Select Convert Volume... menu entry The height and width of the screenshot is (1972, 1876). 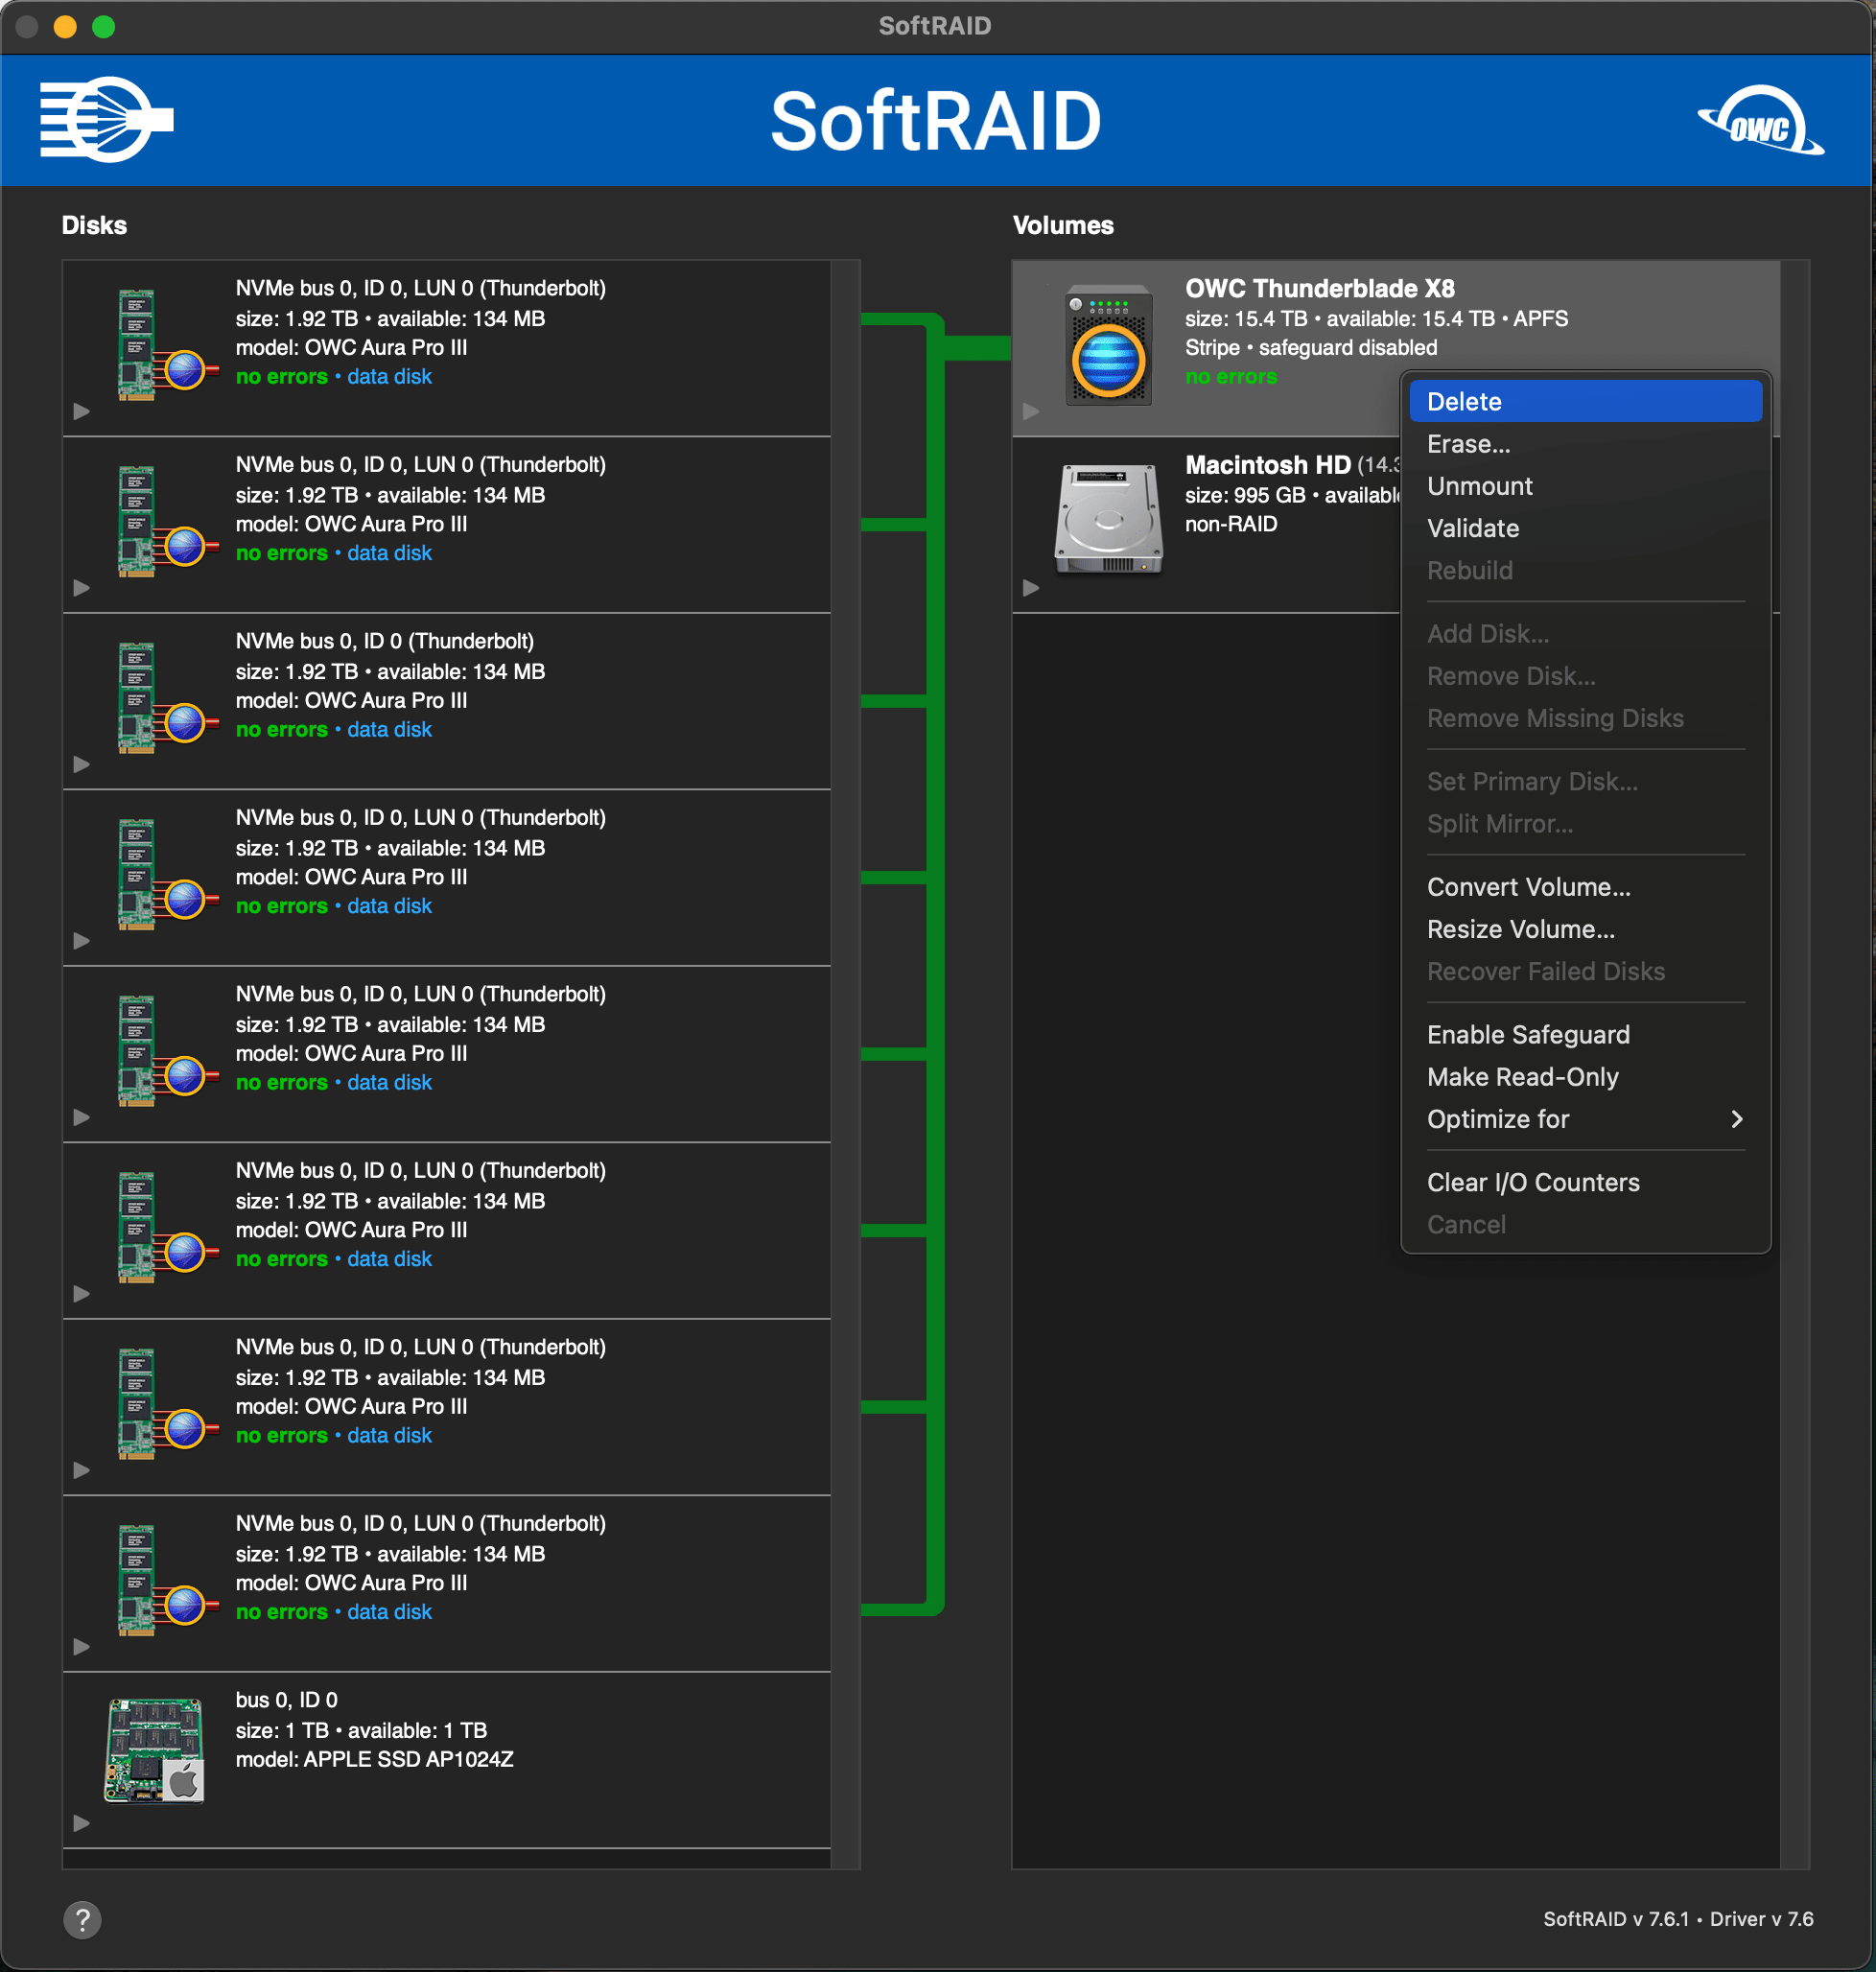[1528, 887]
